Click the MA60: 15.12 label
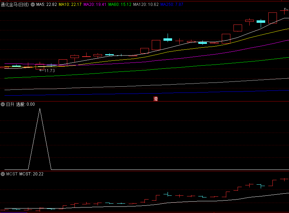 [x=120, y=4]
